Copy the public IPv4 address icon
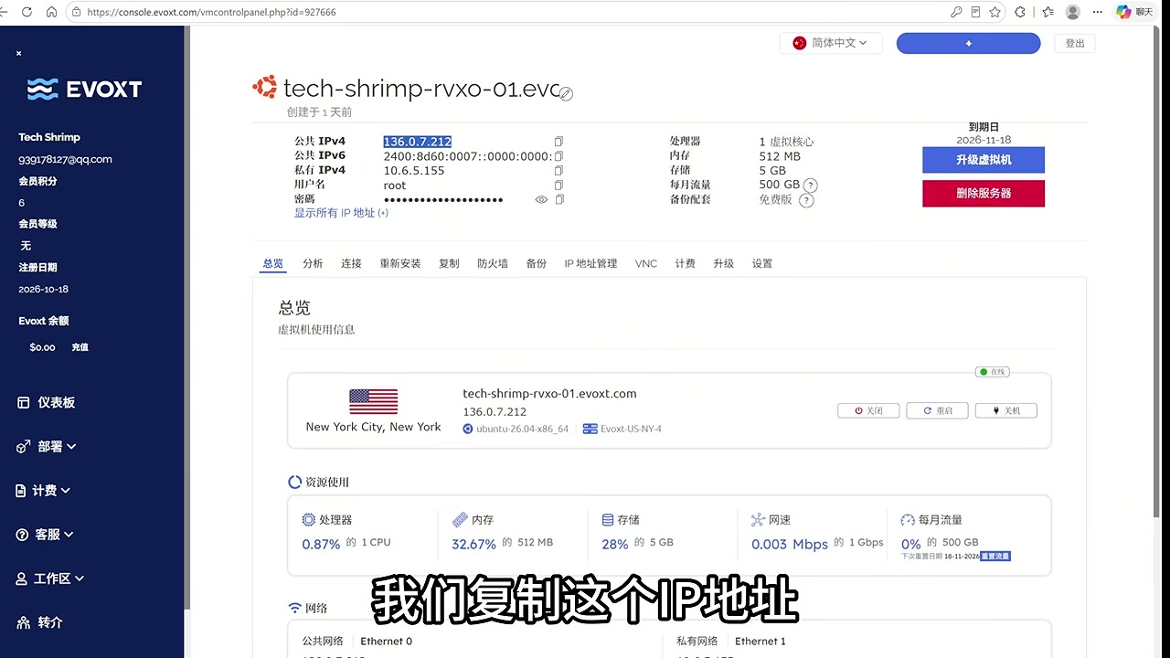1170x658 pixels. pyautogui.click(x=558, y=142)
